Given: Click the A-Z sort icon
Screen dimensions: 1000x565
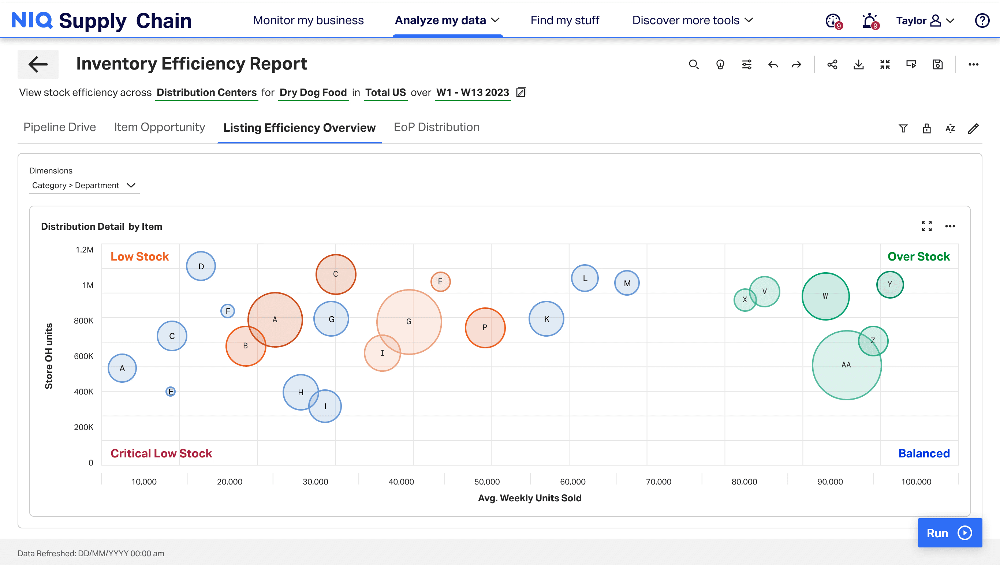Looking at the screenshot, I should (x=950, y=128).
